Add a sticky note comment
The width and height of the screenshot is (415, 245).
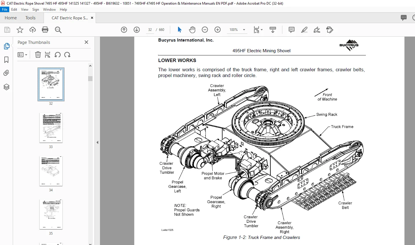[x=292, y=30]
